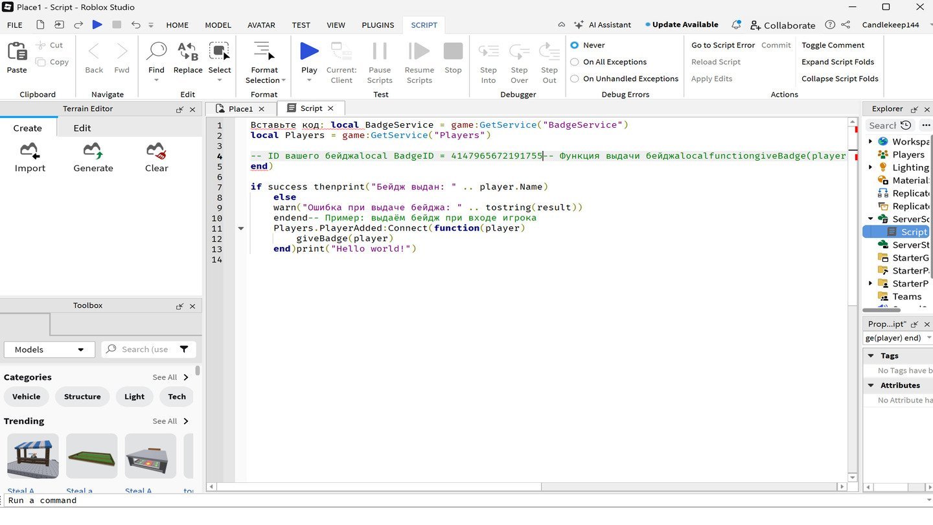The height and width of the screenshot is (525, 933).
Task: Select the On All Exceptions option
Action: (x=574, y=62)
